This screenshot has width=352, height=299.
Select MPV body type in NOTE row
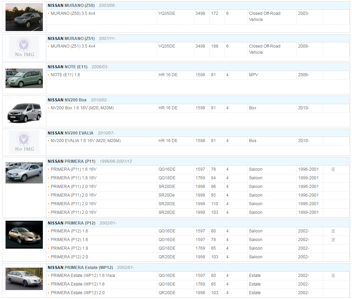[x=254, y=75]
